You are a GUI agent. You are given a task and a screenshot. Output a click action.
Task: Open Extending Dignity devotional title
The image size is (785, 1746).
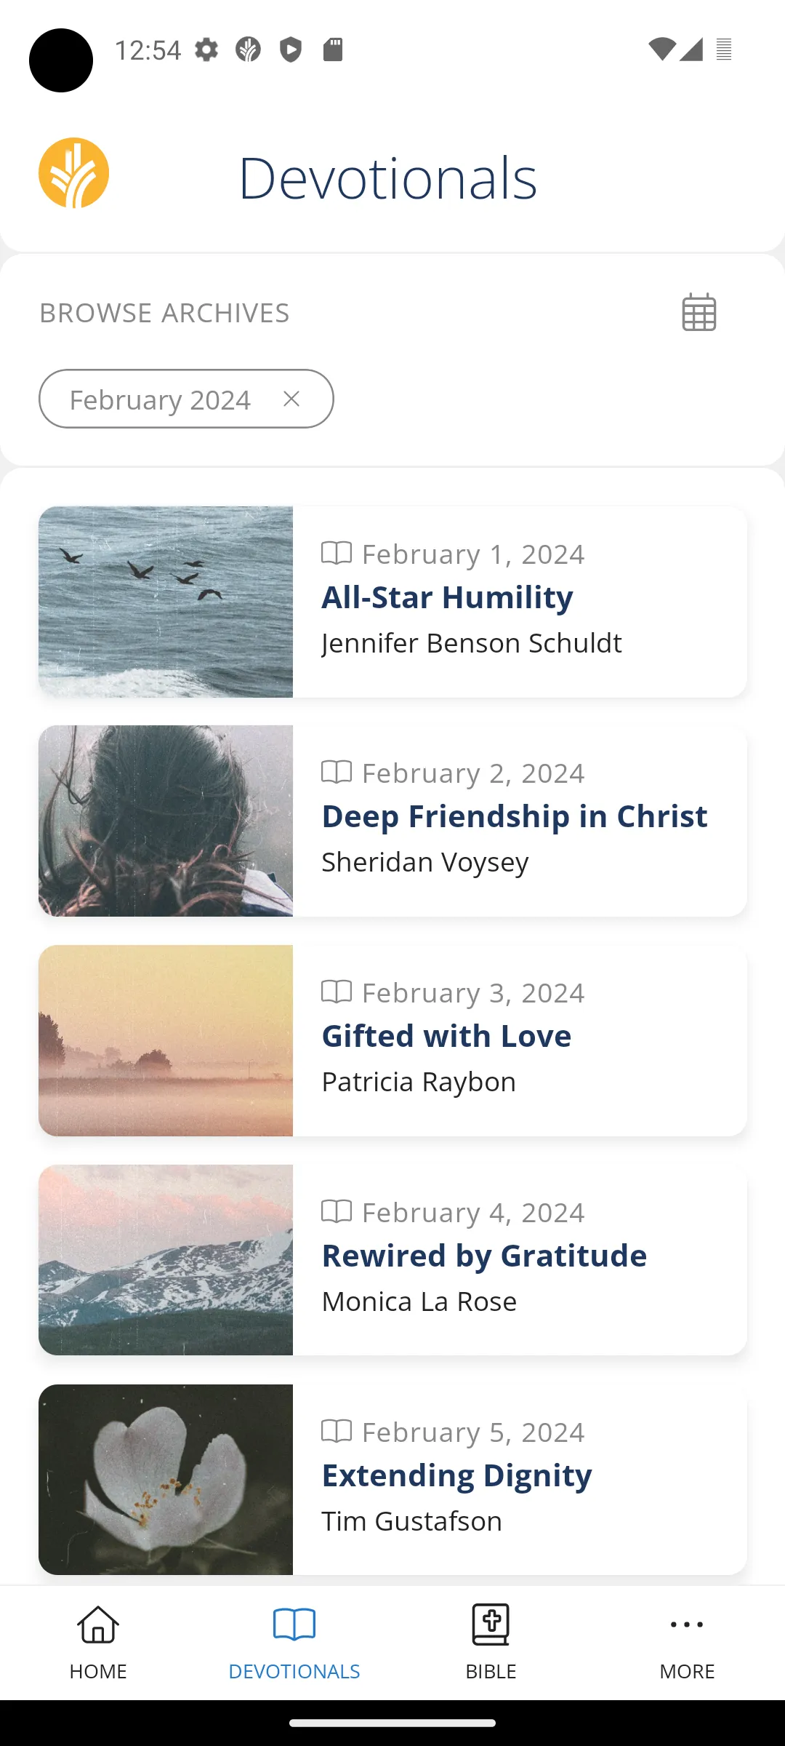[x=456, y=1476]
